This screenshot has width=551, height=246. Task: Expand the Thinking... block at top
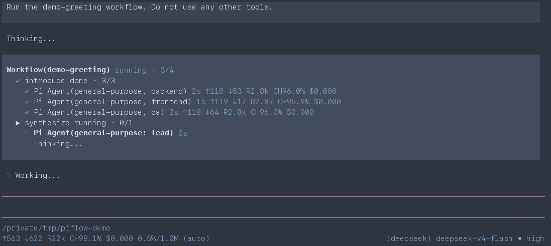coord(31,39)
